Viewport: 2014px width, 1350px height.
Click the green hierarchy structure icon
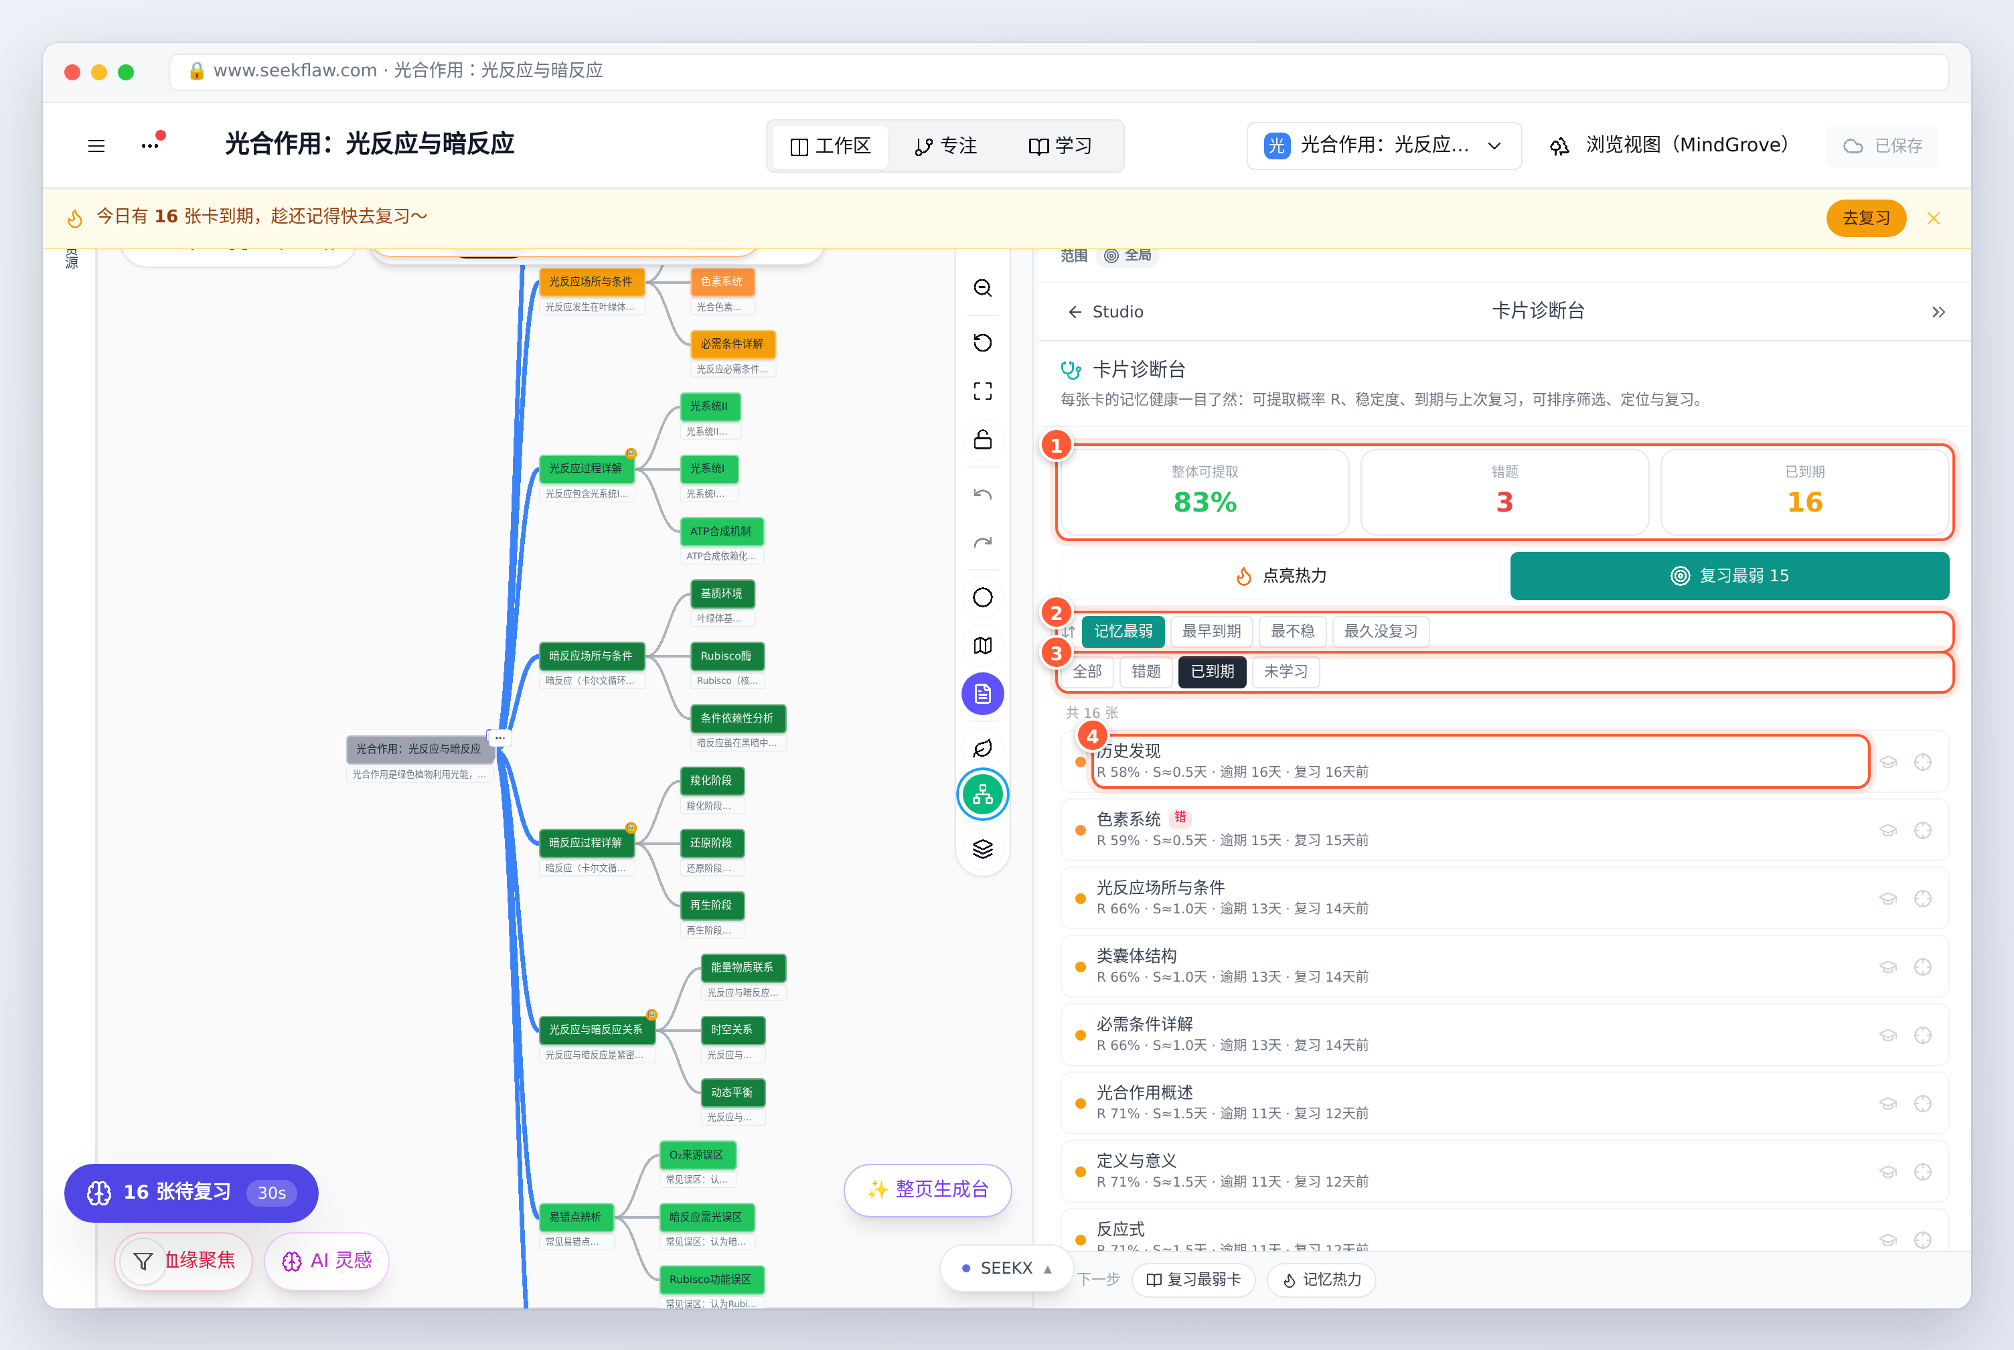[982, 795]
